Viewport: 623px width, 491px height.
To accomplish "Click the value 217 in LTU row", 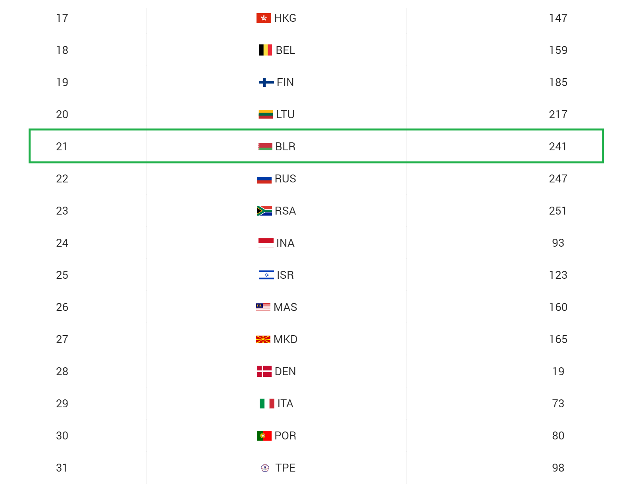I will coord(558,115).
